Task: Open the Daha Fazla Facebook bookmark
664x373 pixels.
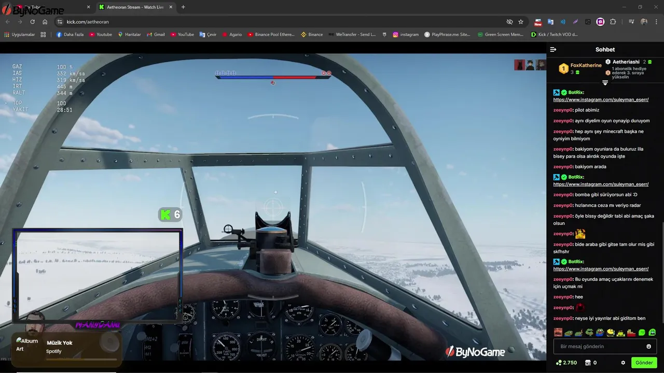Action: (70, 35)
